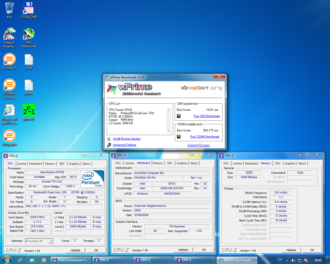Open the Internet Explorer troubleshooting shortcut

[9, 114]
